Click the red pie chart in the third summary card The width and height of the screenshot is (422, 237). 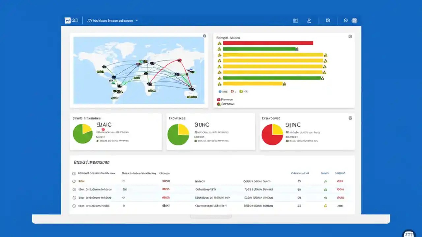pyautogui.click(x=272, y=134)
